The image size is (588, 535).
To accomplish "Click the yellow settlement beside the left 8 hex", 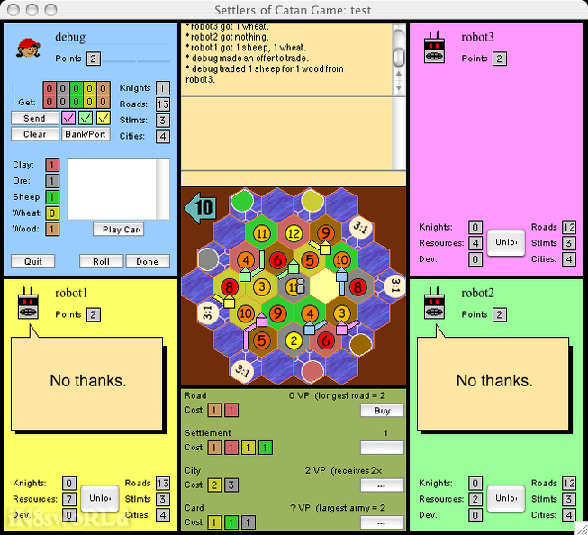I will click(x=229, y=301).
